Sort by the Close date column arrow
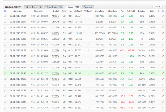This screenshot has width=166, height=112. point(44,11)
